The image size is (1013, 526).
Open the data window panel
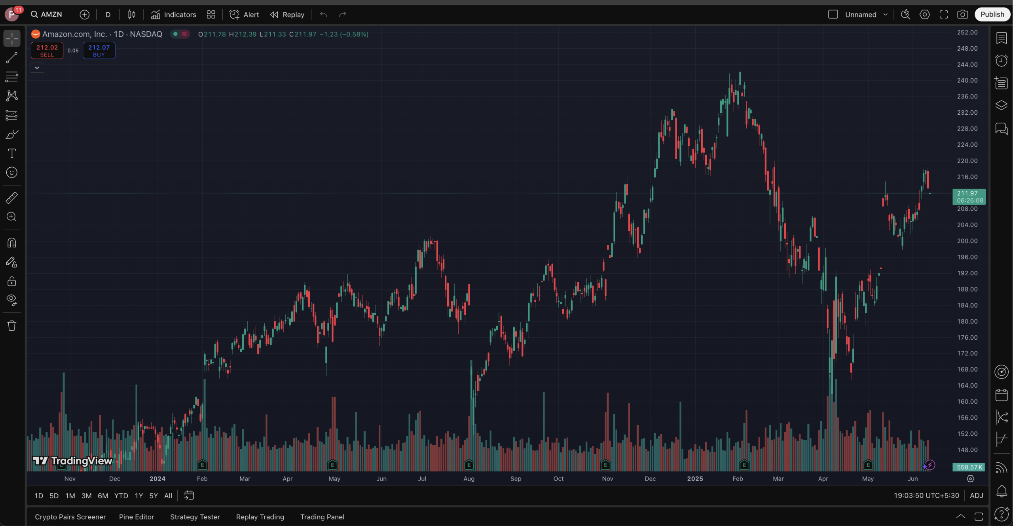pos(1002,83)
